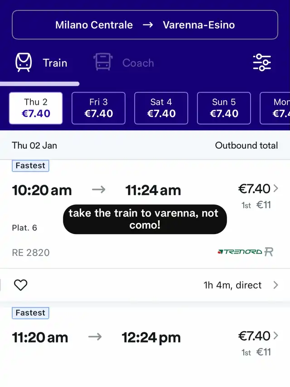The width and height of the screenshot is (290, 387).
Task: Open the filter settings sliders icon
Action: pyautogui.click(x=262, y=62)
